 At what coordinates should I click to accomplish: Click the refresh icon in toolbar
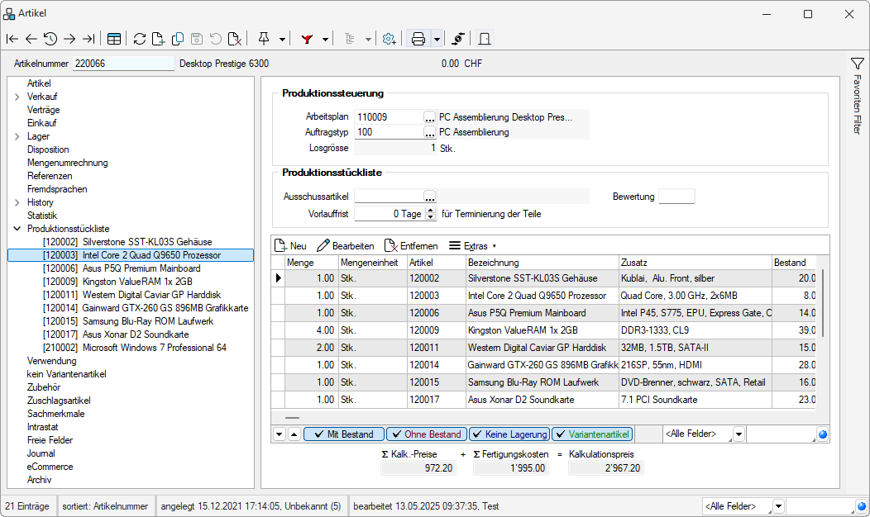click(x=139, y=39)
